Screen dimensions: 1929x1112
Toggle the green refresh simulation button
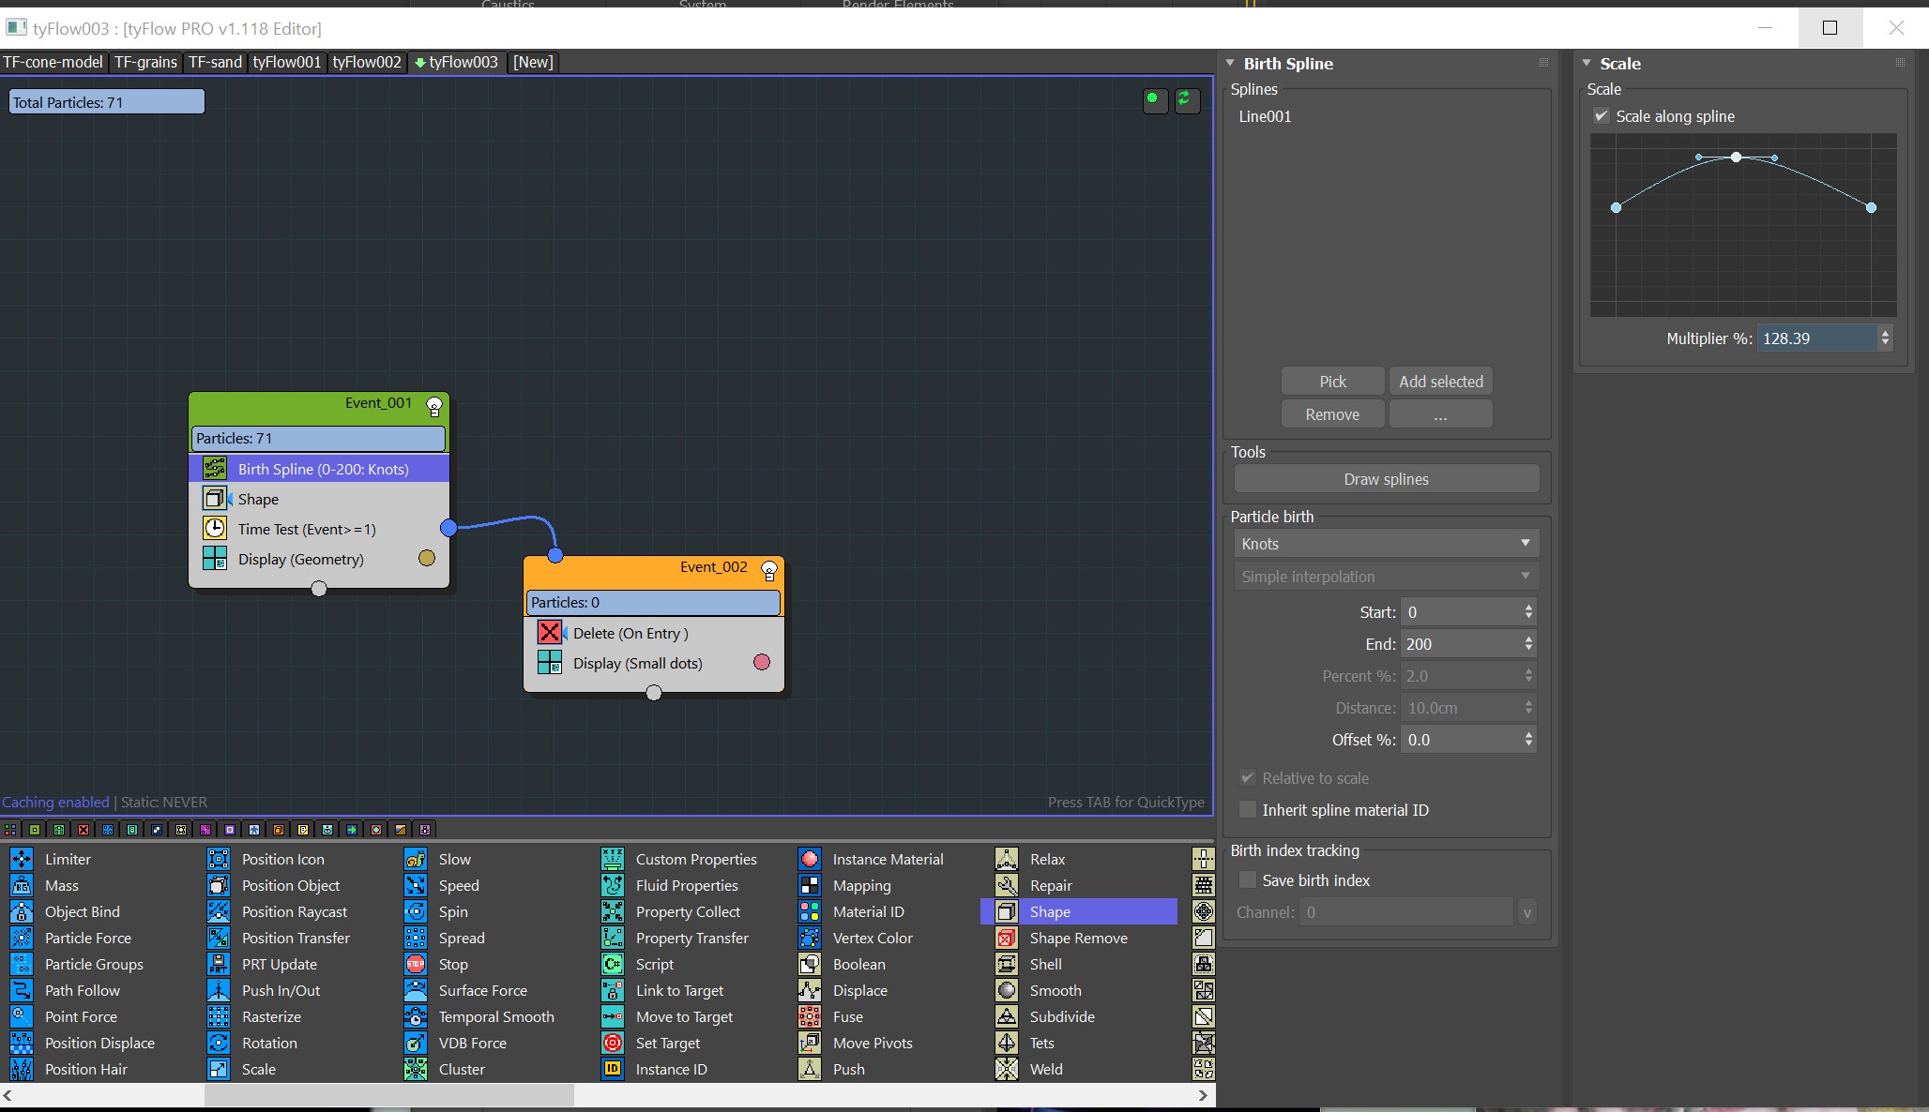pos(1186,99)
